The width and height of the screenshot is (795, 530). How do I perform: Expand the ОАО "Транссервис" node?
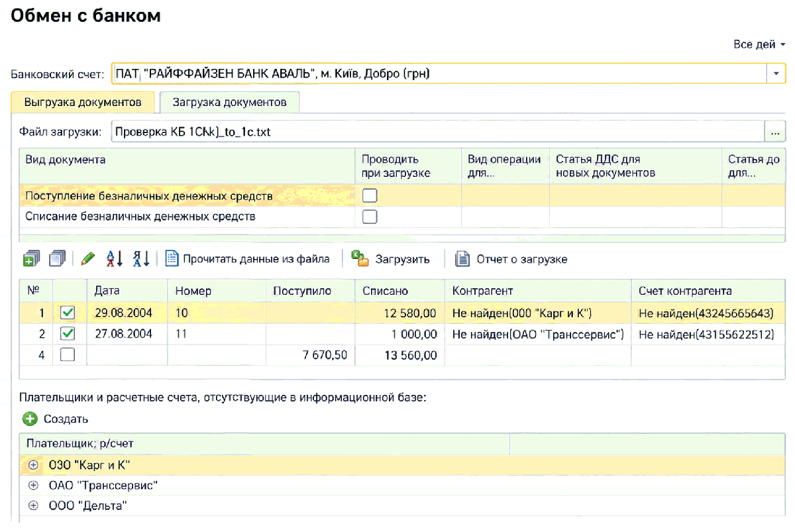tap(33, 486)
